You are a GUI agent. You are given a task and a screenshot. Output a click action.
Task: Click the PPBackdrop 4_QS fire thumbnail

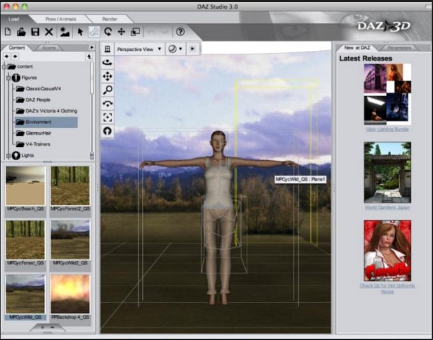pos(70,294)
